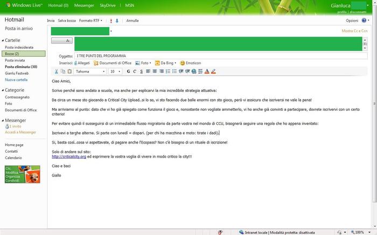Open the criticalcity.org link in message

pyautogui.click(x=69, y=156)
